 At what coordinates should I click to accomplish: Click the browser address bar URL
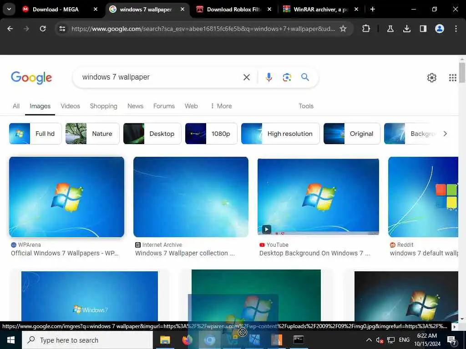203,29
